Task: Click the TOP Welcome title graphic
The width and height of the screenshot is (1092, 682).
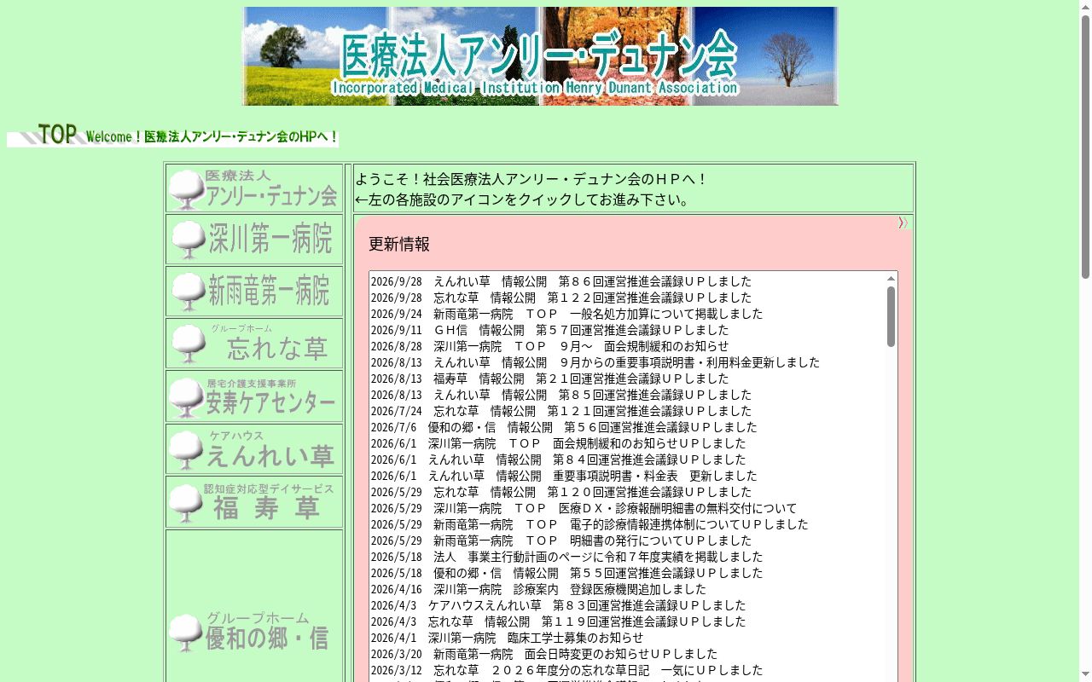Action: (173, 135)
